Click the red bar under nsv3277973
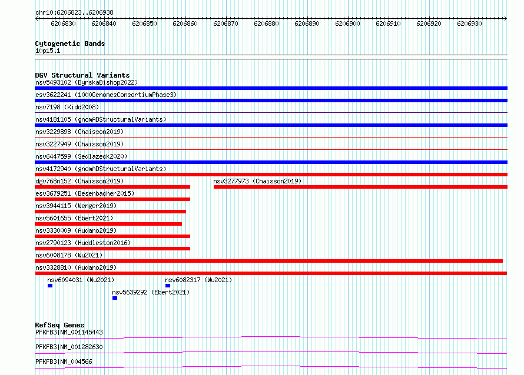The width and height of the screenshot is (524, 375). 360,187
